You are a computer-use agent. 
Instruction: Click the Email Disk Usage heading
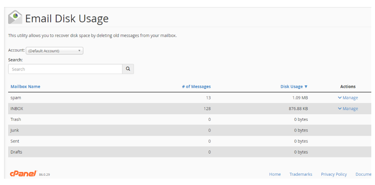pyautogui.click(x=67, y=19)
